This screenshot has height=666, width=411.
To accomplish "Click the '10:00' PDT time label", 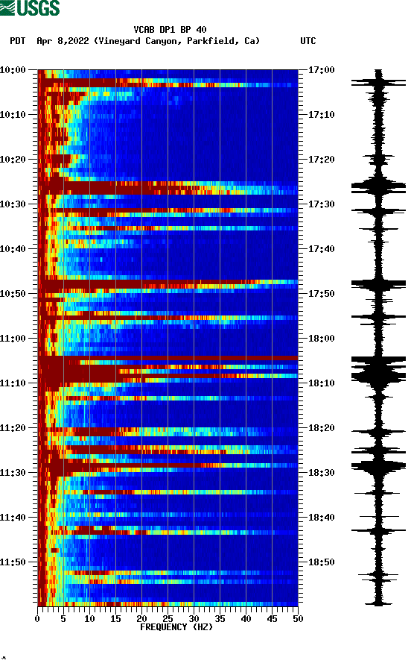I will [x=13, y=69].
